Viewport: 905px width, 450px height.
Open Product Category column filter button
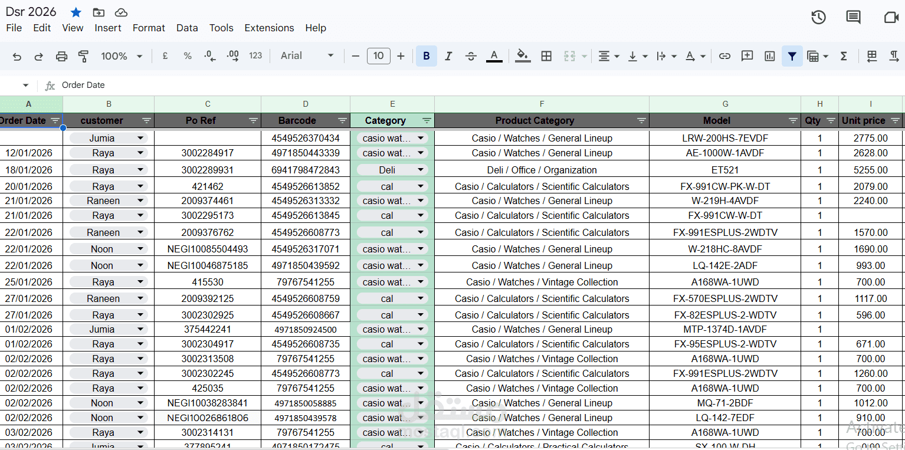[642, 121]
